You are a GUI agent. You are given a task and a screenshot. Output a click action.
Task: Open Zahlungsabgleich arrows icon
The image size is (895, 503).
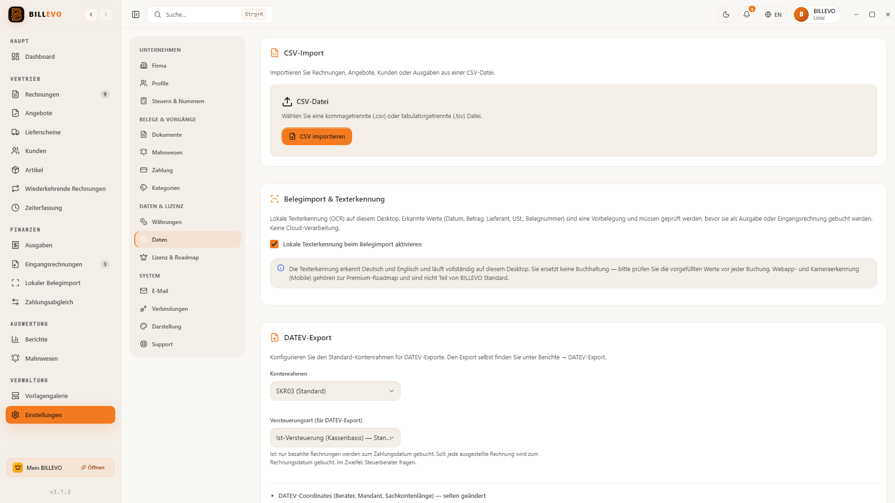60,302
